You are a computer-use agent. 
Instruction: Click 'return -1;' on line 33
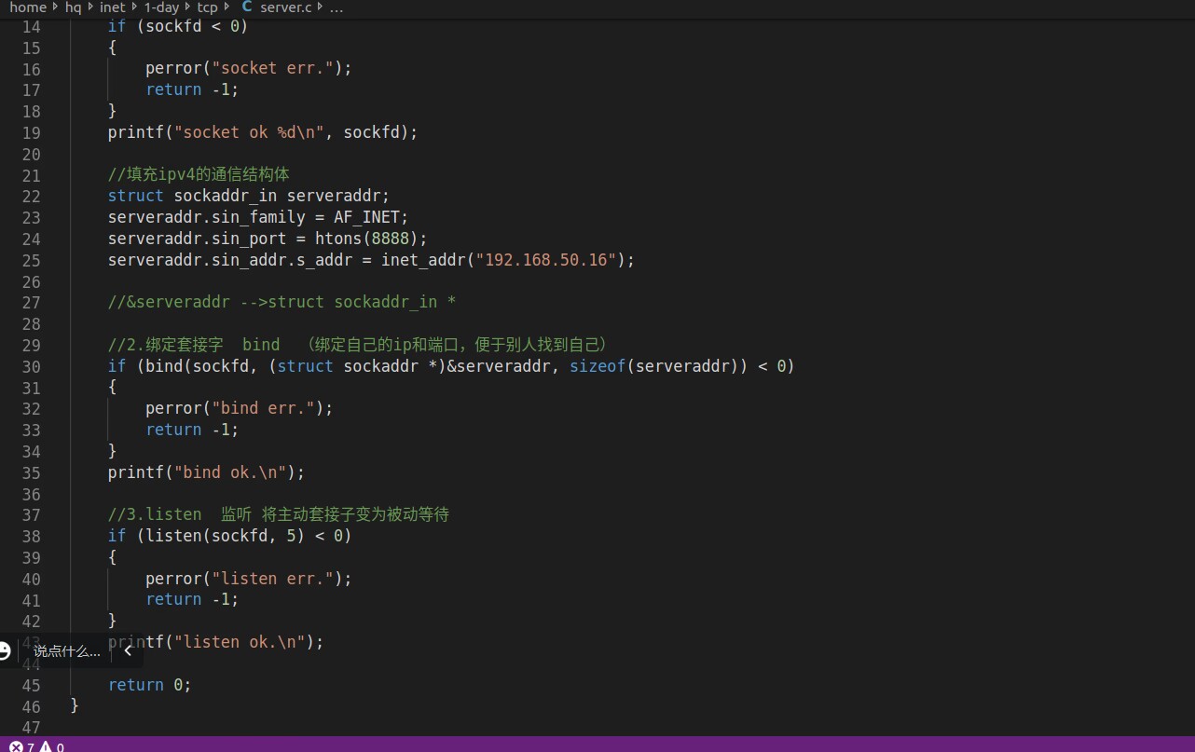click(x=192, y=430)
